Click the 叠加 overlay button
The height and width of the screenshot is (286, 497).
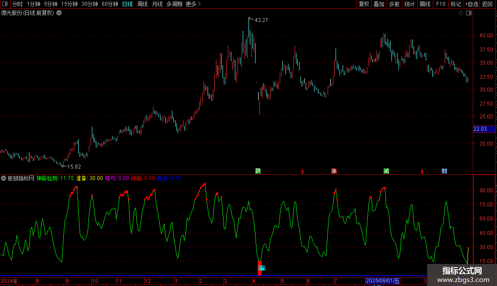[379, 4]
